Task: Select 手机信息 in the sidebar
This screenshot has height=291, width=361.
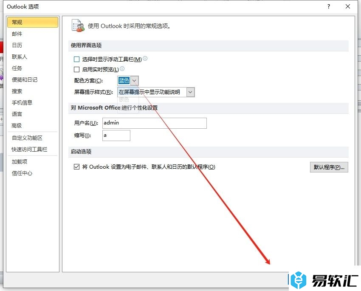Action: tap(22, 102)
